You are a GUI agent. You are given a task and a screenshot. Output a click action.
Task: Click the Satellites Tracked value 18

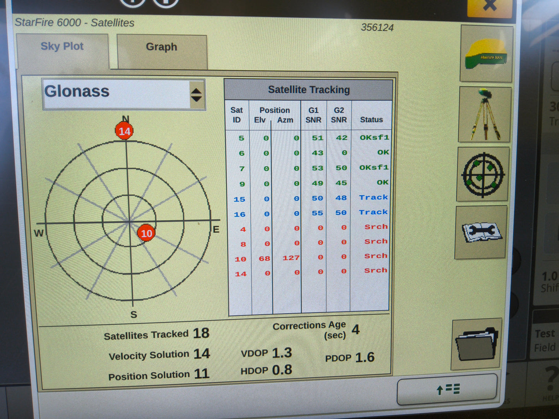point(202,333)
